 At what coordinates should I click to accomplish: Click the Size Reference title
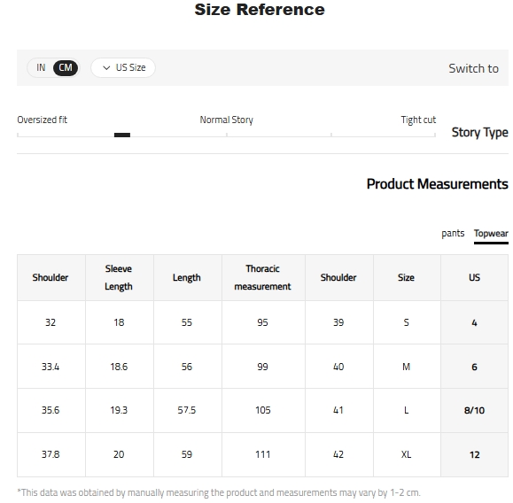pyautogui.click(x=260, y=10)
